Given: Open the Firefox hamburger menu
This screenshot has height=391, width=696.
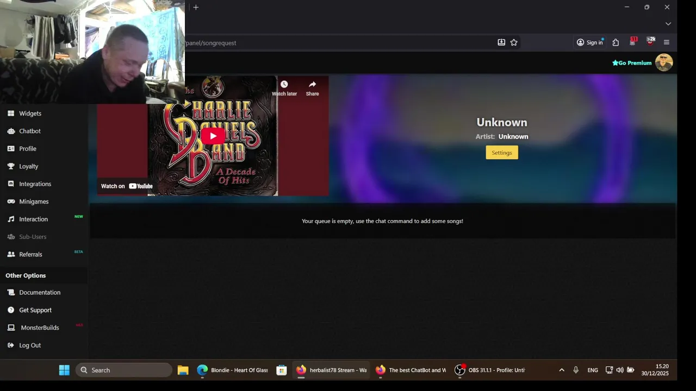Looking at the screenshot, I should [x=667, y=42].
